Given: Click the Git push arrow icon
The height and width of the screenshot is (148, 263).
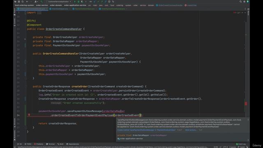Looking at the screenshot, I should point(102,2).
